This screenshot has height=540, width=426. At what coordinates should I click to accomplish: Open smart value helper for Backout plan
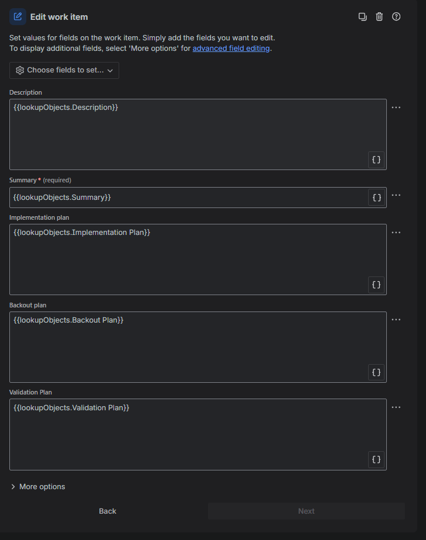tap(376, 372)
